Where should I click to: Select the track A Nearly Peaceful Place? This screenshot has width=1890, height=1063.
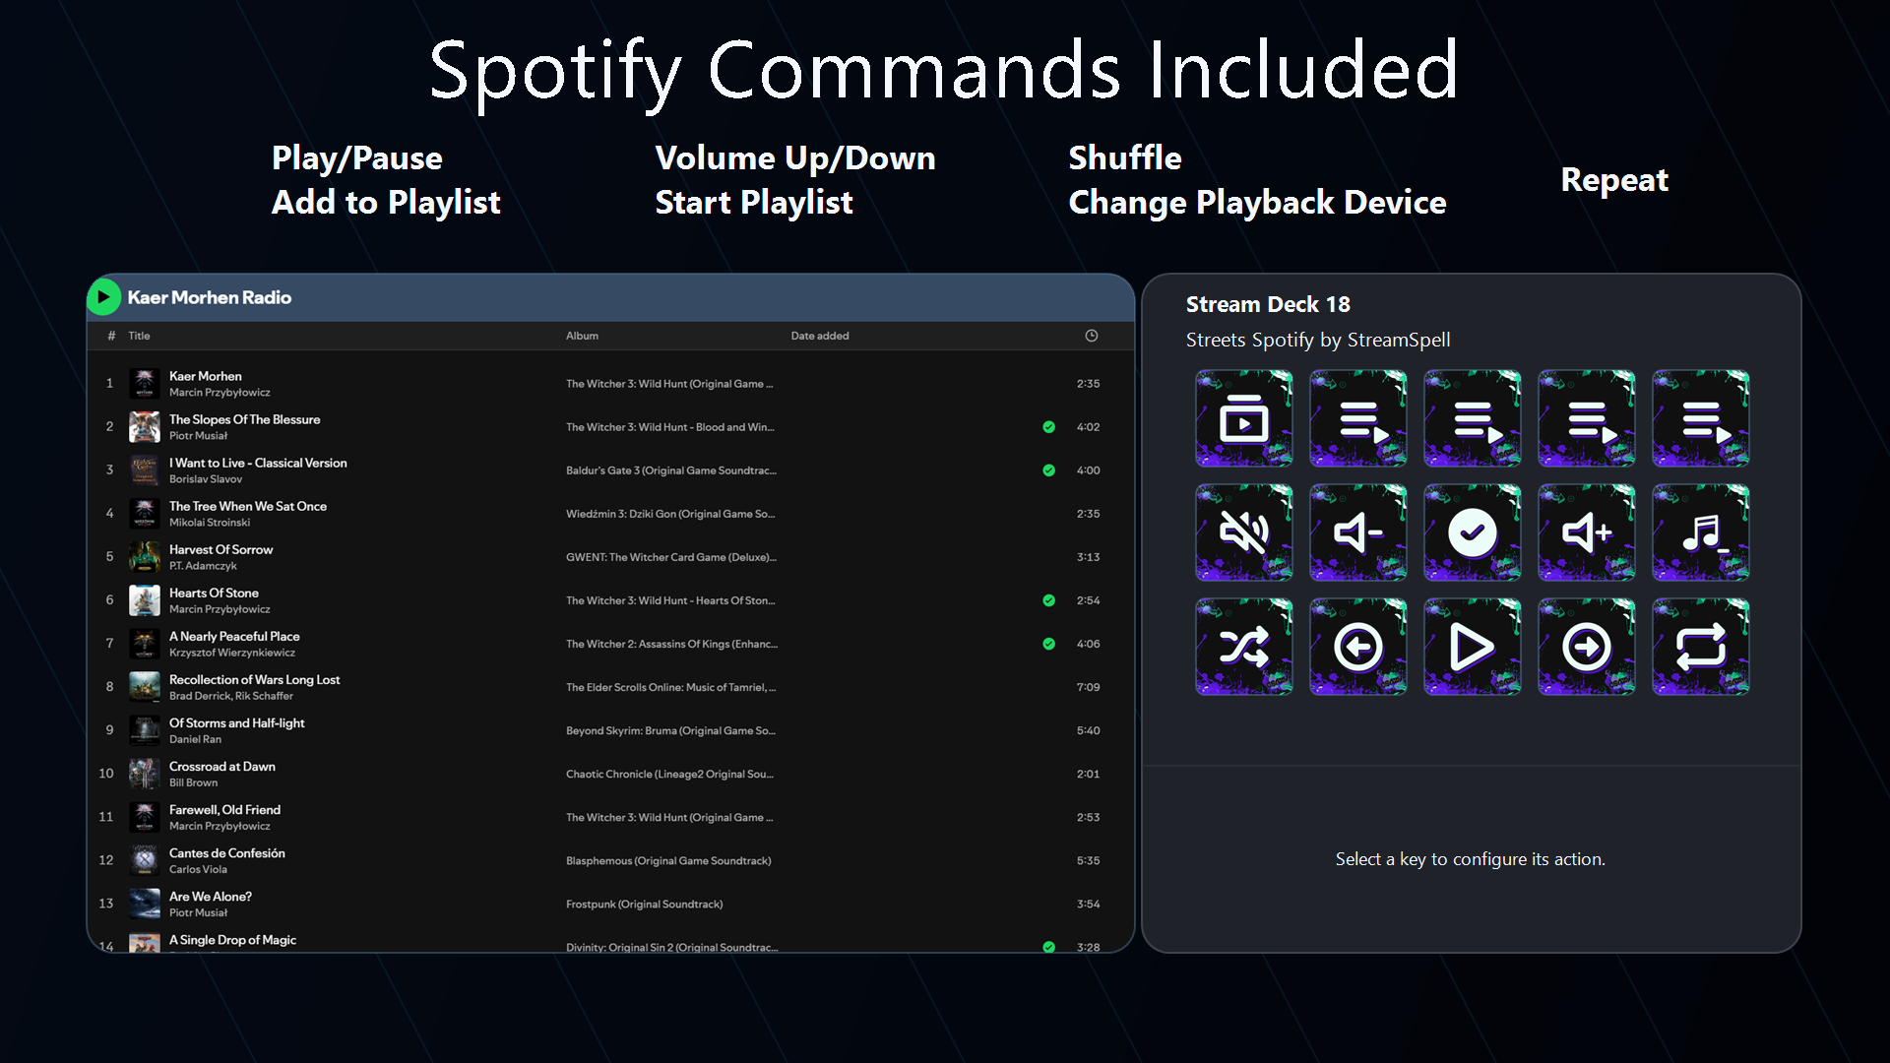[x=234, y=636]
